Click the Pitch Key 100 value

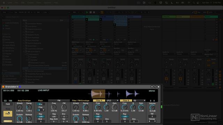tap(41, 117)
